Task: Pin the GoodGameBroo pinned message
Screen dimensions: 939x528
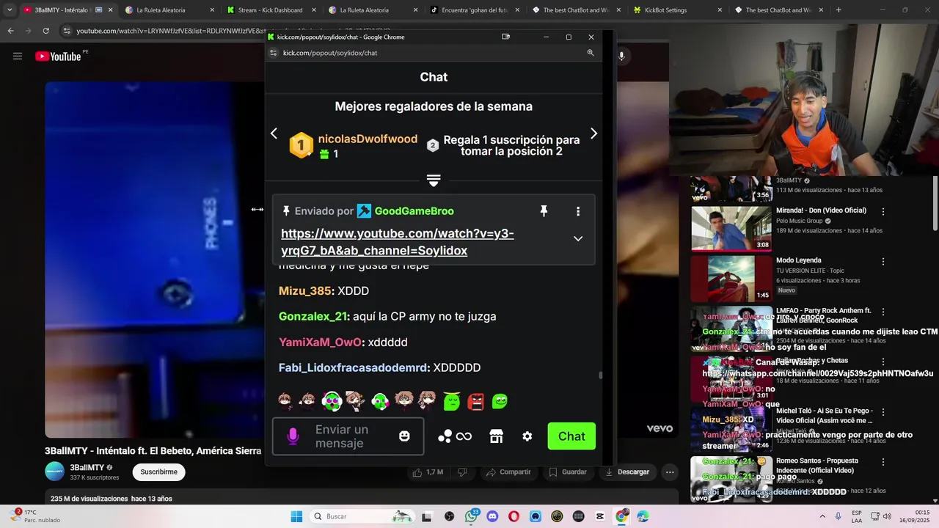Action: coord(544,211)
